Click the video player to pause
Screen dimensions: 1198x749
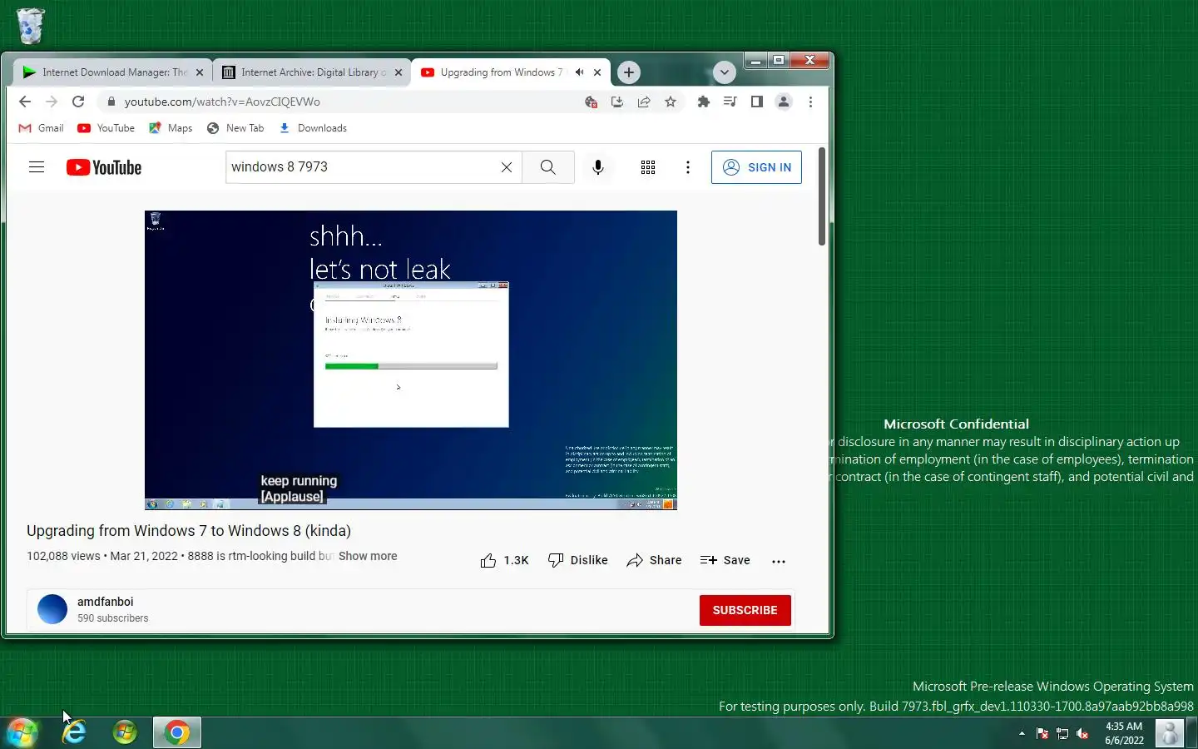411,360
